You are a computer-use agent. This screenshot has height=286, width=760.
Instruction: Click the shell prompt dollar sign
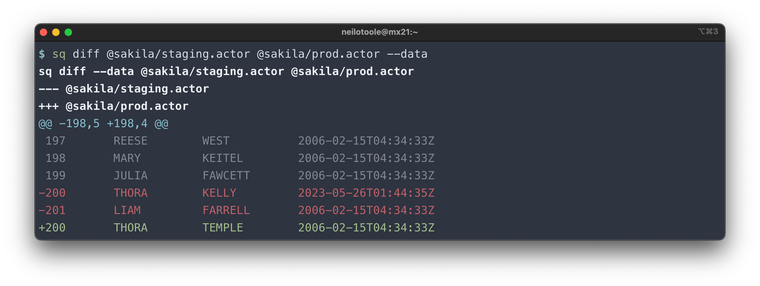coord(43,54)
